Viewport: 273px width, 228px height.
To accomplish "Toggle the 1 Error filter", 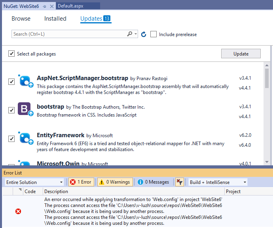I will pyautogui.click(x=82, y=182).
